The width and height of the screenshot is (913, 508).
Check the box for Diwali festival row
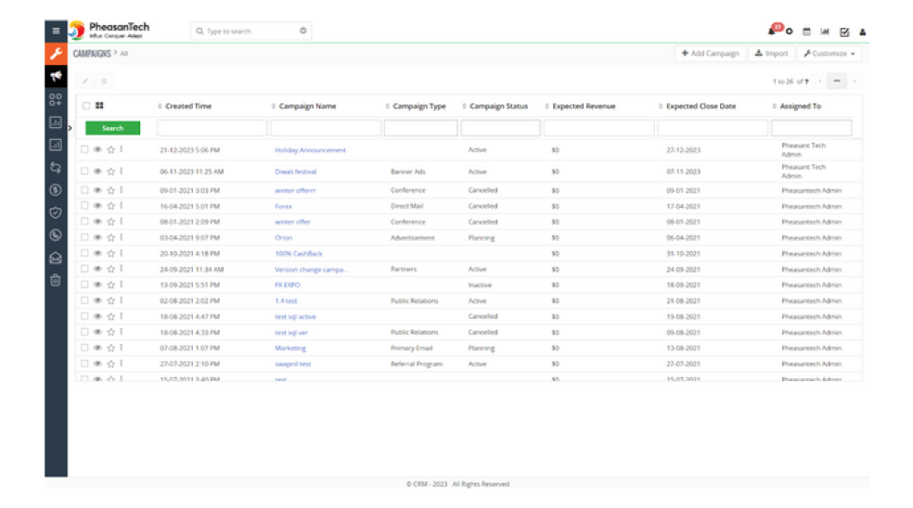(85, 171)
